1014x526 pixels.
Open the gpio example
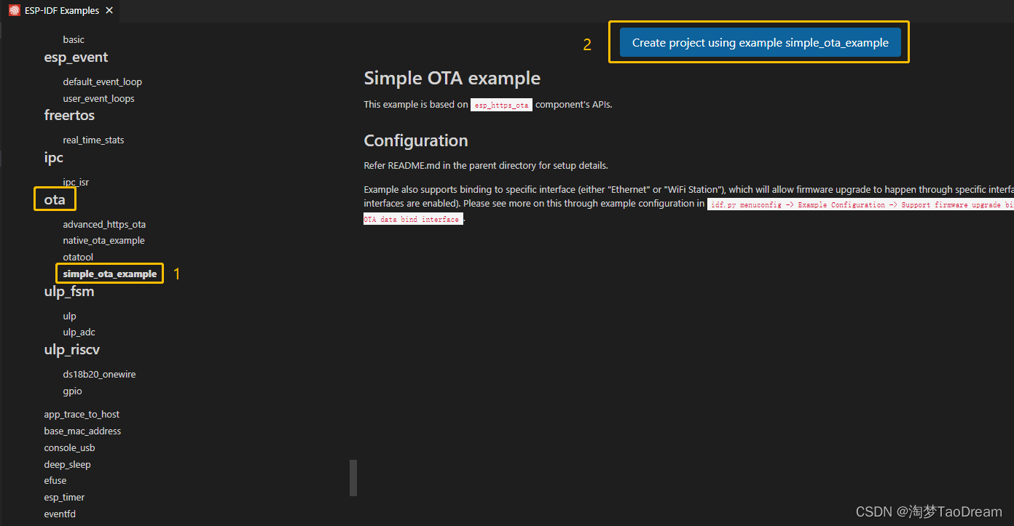[72, 391]
